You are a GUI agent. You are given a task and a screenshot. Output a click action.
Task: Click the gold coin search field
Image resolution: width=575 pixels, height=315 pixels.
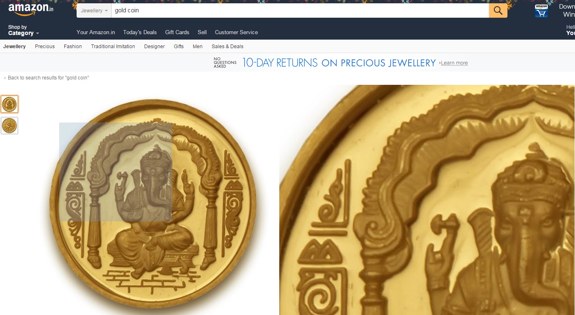[300, 11]
